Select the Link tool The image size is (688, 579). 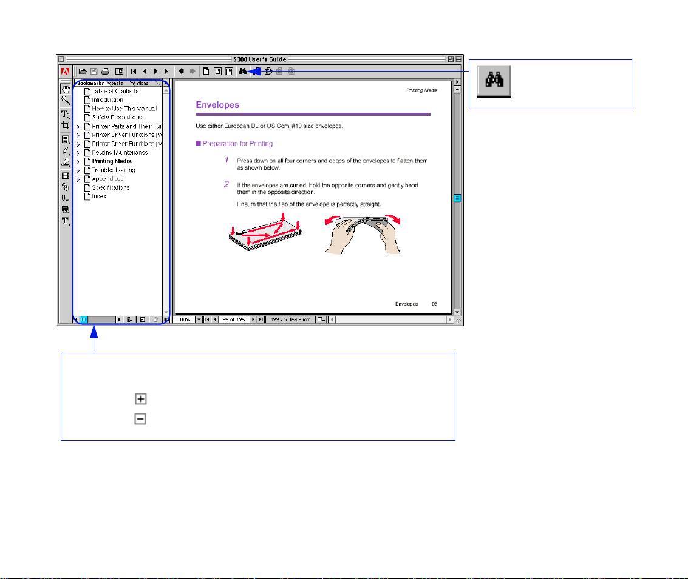point(65,187)
